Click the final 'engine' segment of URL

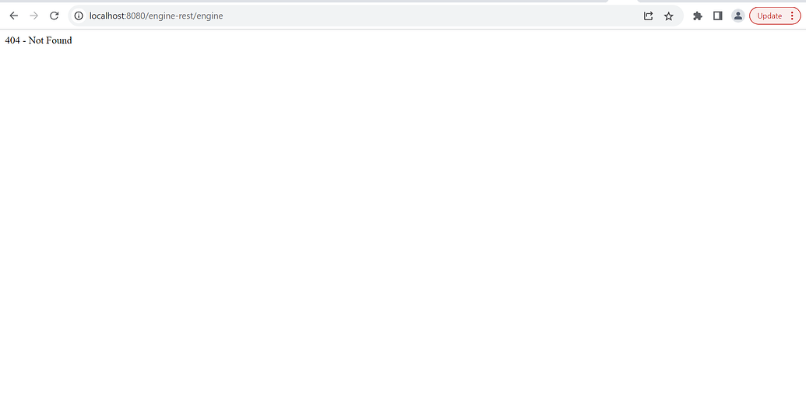[x=209, y=16]
